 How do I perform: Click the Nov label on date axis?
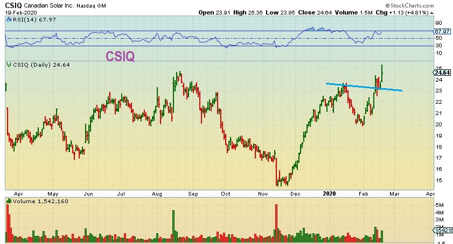click(x=263, y=194)
